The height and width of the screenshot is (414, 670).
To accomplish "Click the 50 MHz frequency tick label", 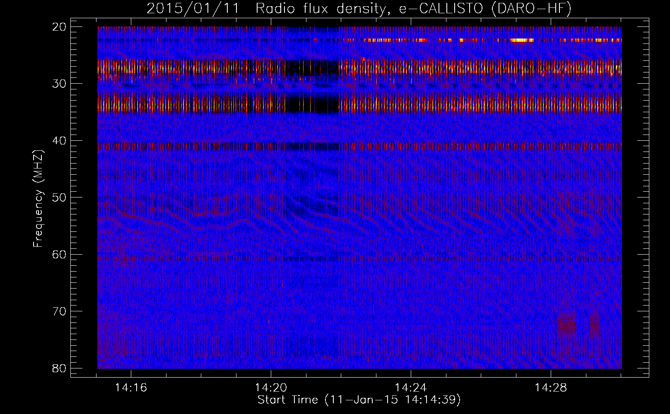I will pos(59,197).
